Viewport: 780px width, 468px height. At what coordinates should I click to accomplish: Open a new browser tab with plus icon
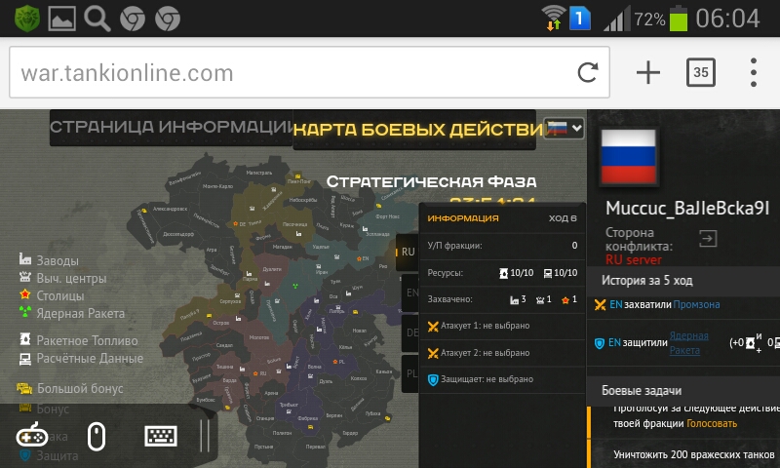(647, 72)
